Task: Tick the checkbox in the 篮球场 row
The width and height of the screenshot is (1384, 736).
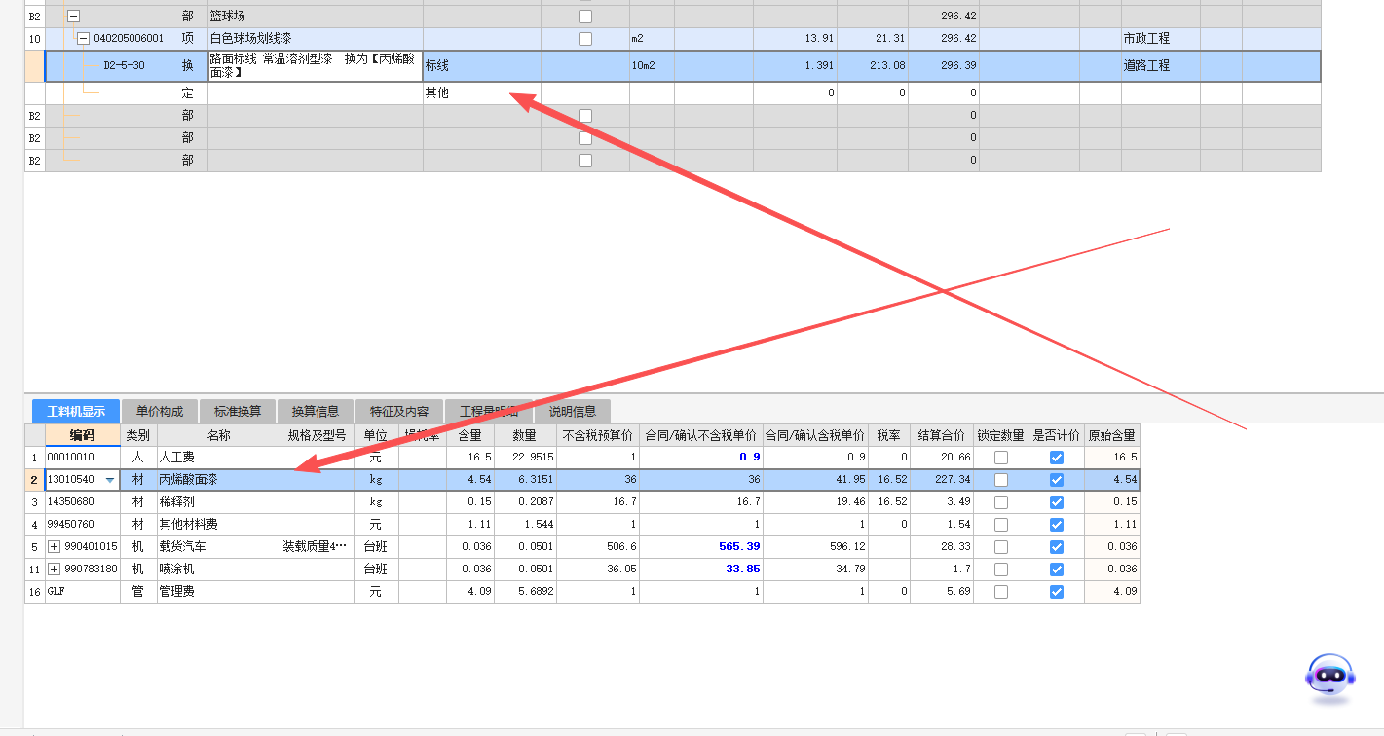Action: (584, 17)
